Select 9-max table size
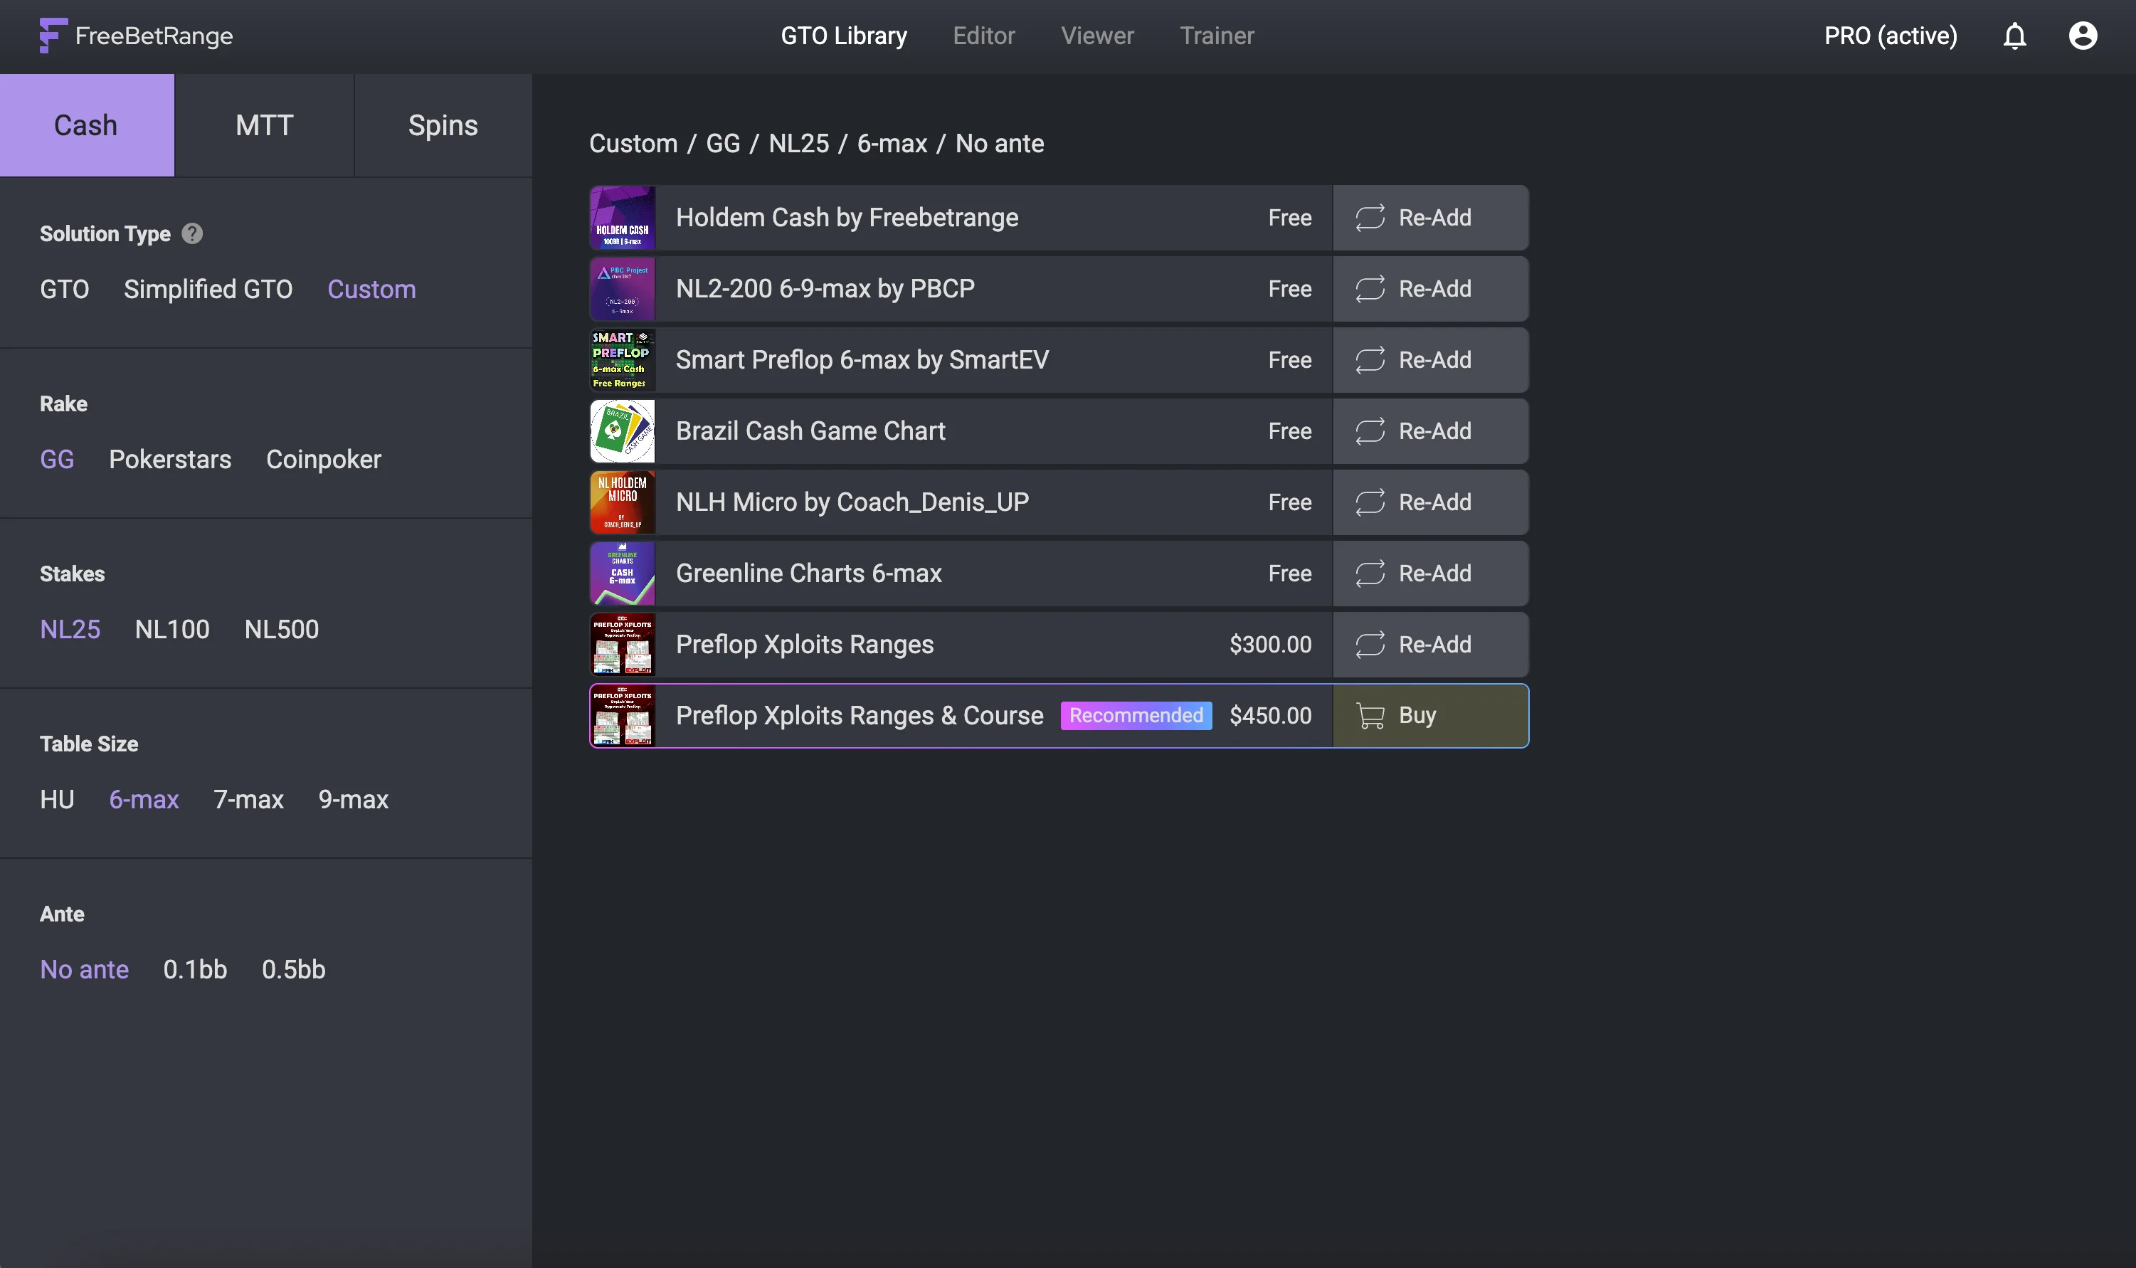This screenshot has height=1268, width=2136. 353,799
